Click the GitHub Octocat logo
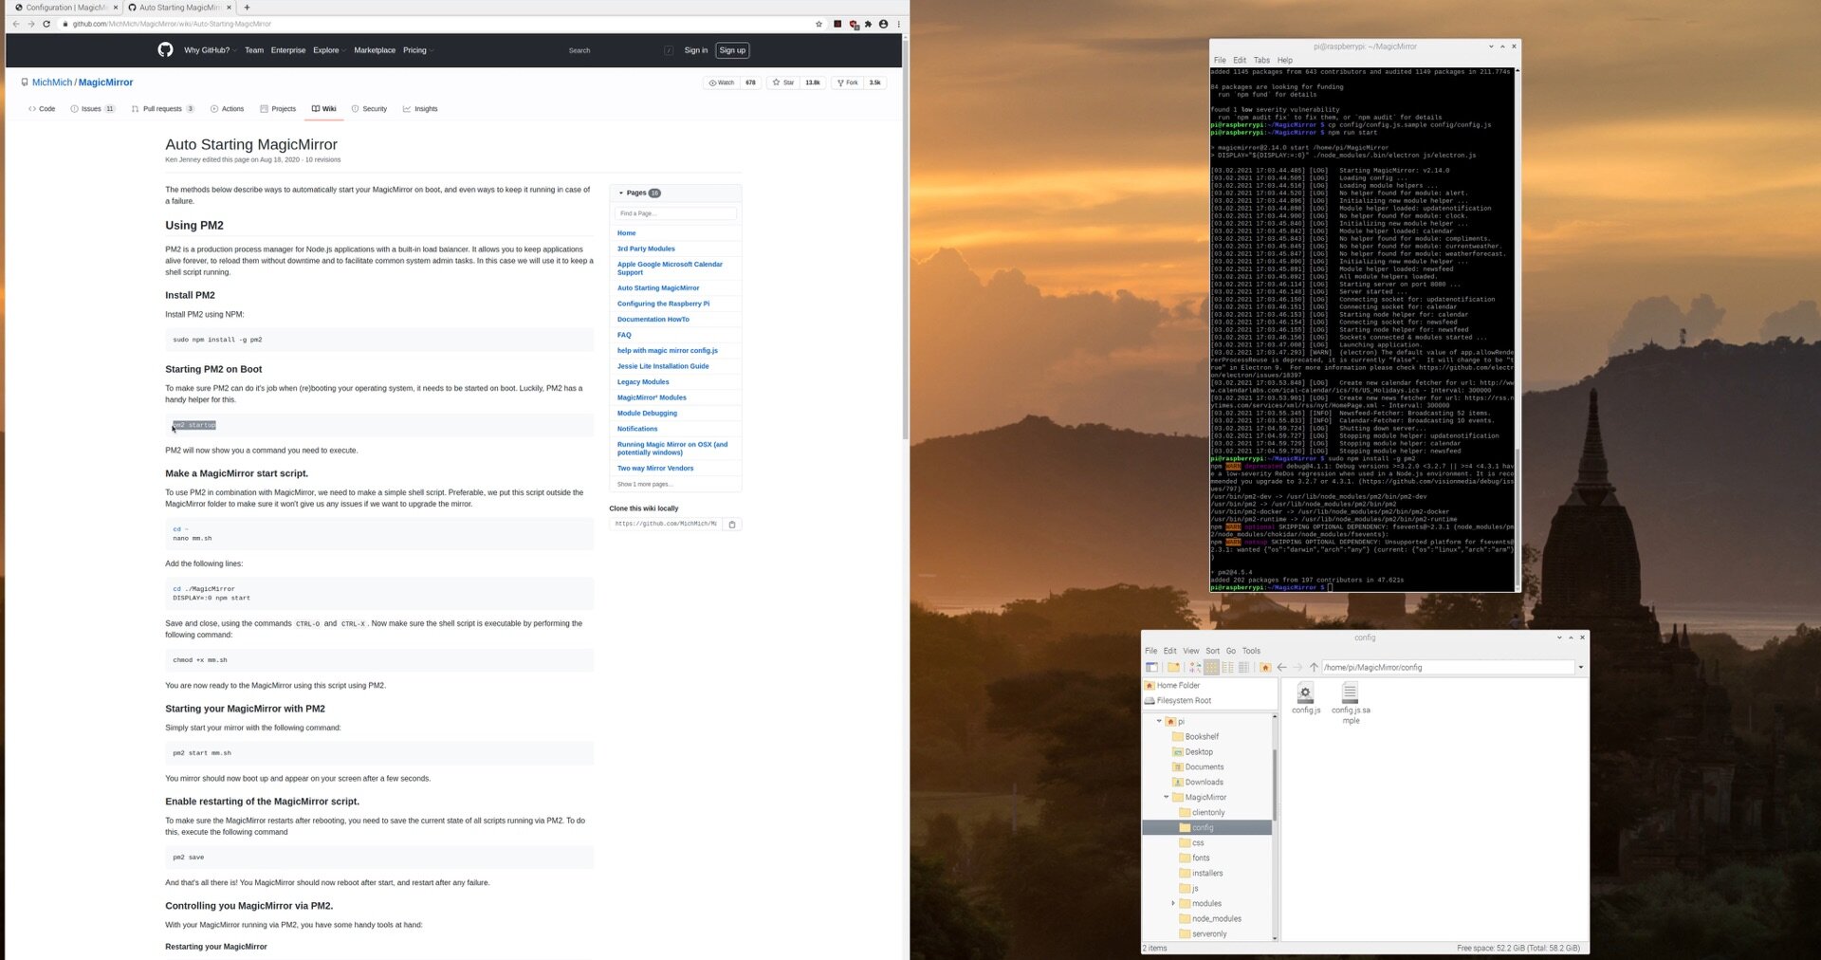Screen dimensions: 1821x960 [165, 49]
